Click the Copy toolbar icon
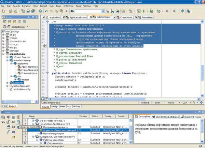This screenshot has width=205, height=148. tap(56, 11)
